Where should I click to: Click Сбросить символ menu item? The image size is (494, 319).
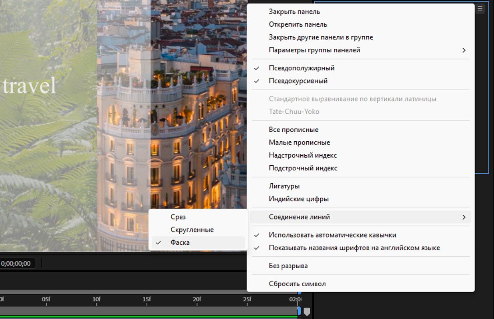[361, 284]
